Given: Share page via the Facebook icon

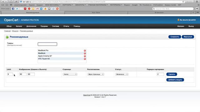Looking at the screenshot, I should click(13, 9).
